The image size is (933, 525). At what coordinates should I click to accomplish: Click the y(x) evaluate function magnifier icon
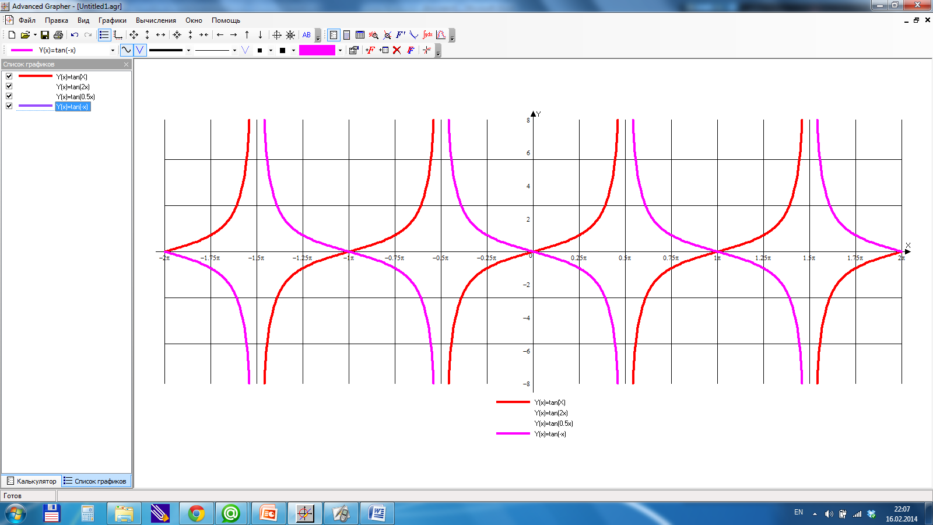click(x=374, y=35)
